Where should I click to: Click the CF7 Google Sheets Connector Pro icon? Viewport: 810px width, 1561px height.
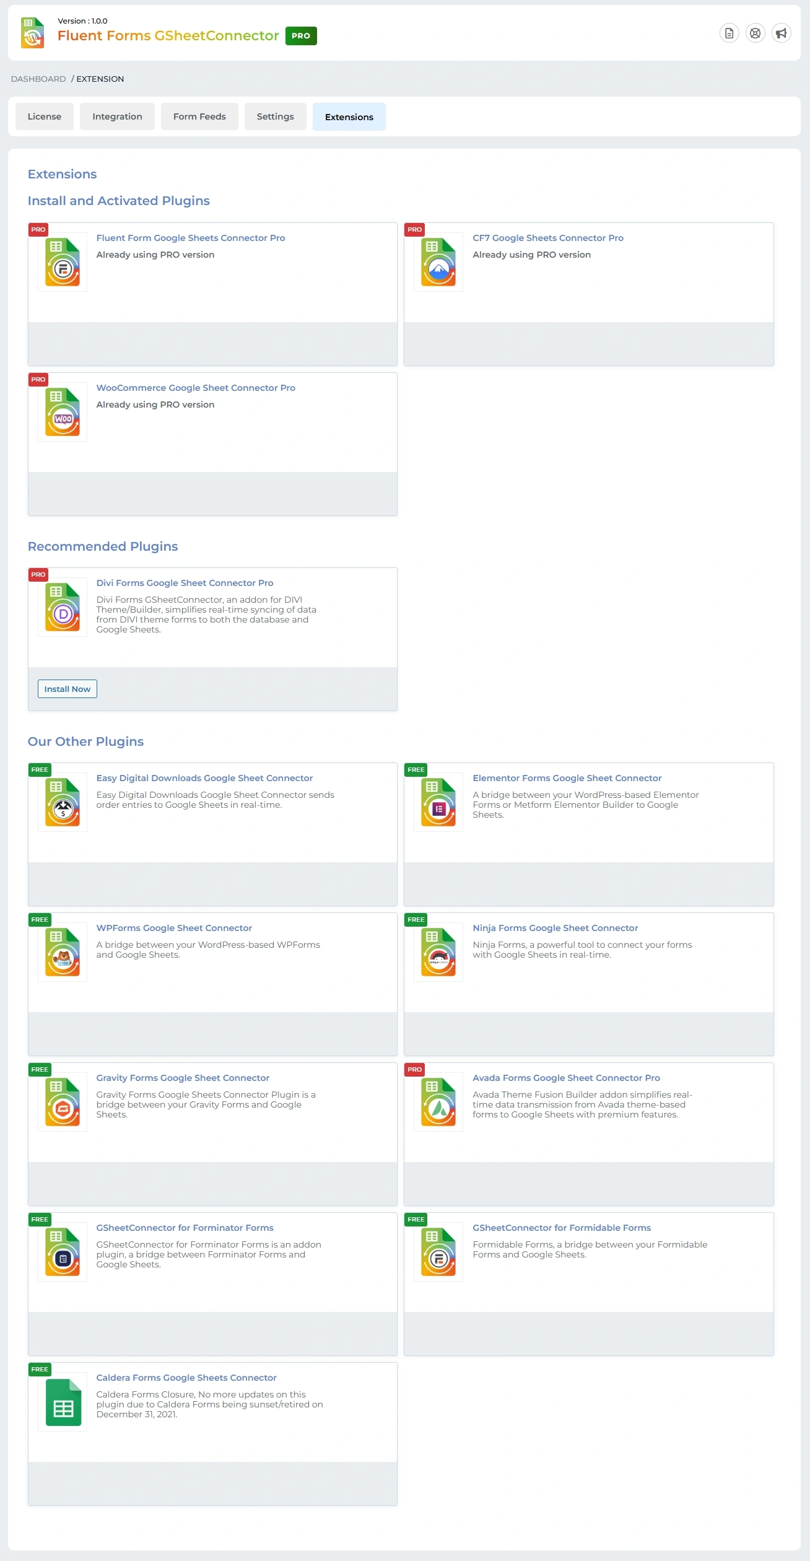(438, 262)
